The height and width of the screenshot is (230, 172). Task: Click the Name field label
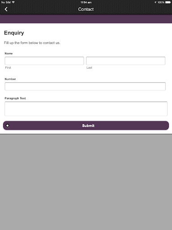[9, 53]
